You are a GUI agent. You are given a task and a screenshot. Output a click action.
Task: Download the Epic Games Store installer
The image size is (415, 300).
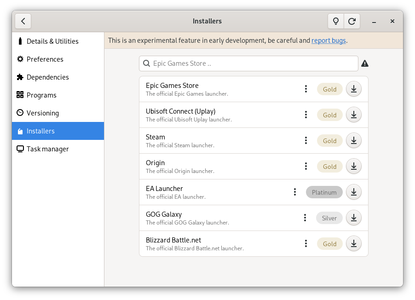point(354,89)
